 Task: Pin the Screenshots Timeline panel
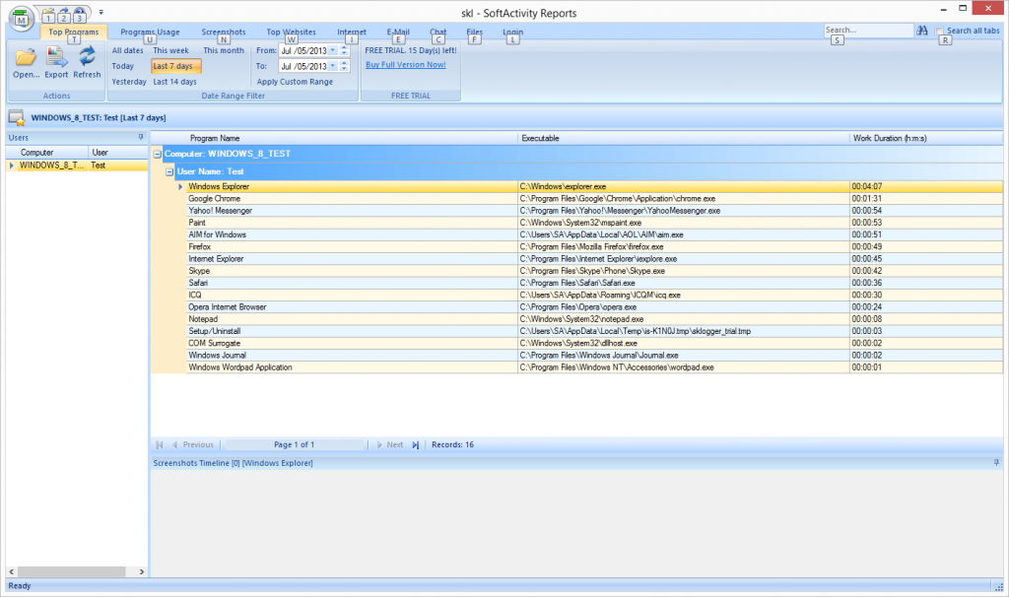pos(996,462)
